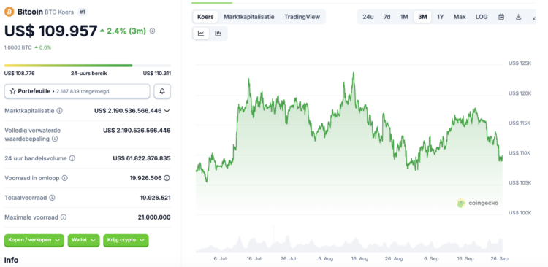Select the Max time range
Viewport: 548px width, 267px height.
tap(460, 17)
